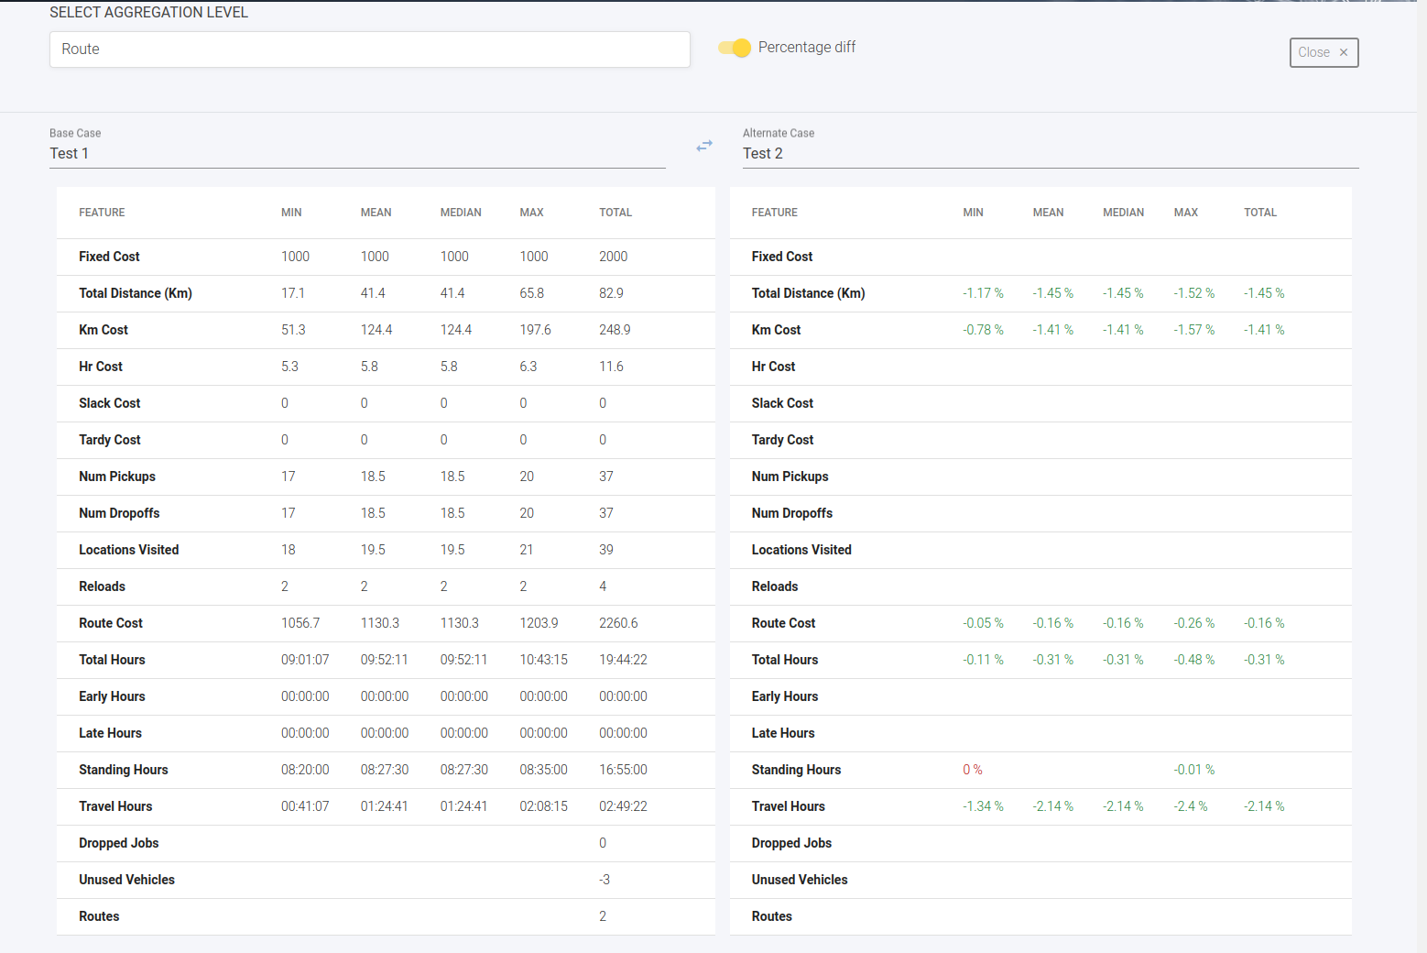1427x953 pixels.
Task: Click the TOTAL column header in alternate table
Action: [1259, 213]
